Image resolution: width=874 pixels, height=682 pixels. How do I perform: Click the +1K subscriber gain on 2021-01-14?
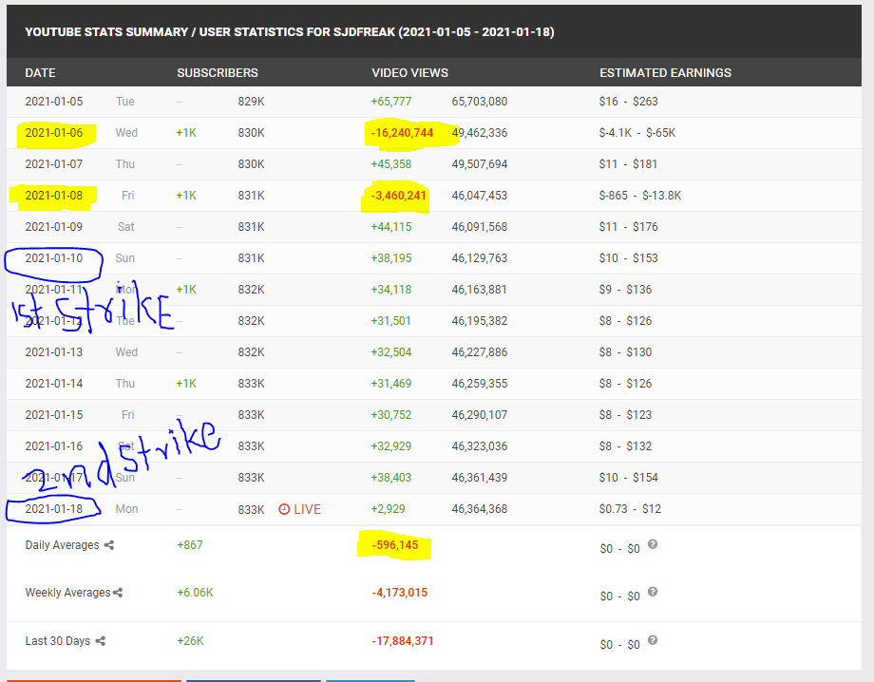point(186,384)
